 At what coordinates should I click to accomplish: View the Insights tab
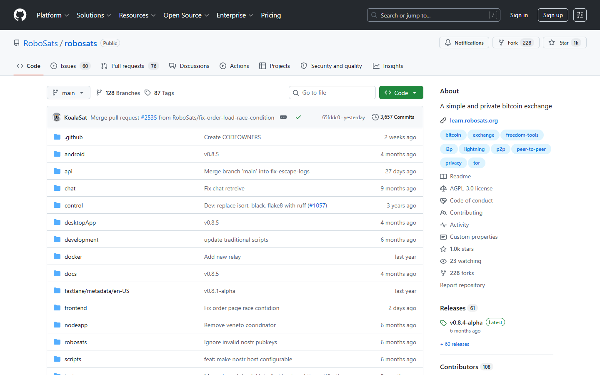pyautogui.click(x=388, y=66)
